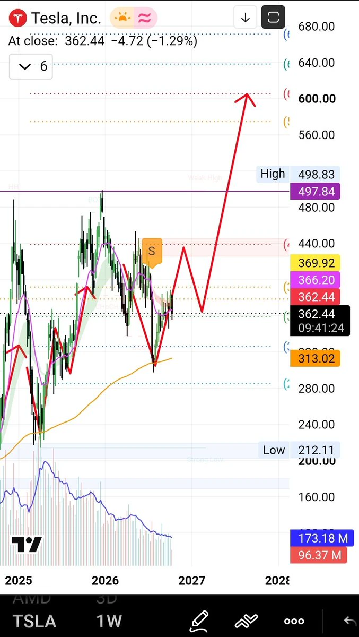
Task: Click the 2025 time axis label
Action: tap(19, 580)
